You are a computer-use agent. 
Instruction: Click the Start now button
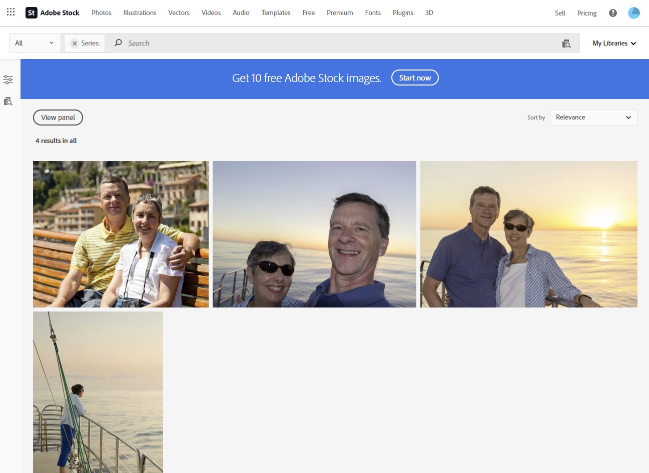[414, 77]
